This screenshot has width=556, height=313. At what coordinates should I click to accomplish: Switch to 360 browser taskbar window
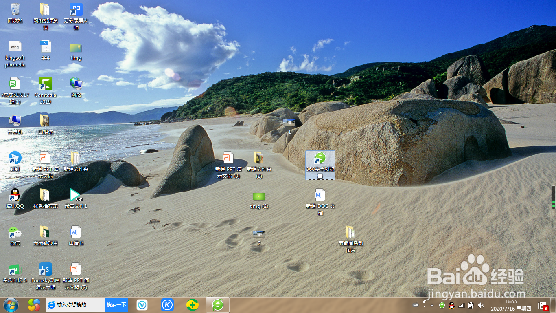(x=218, y=304)
